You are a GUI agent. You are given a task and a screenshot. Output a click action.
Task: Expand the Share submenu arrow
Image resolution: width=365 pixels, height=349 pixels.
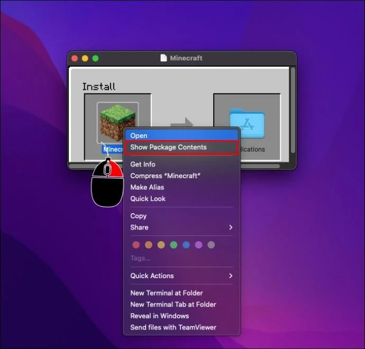[x=231, y=227]
